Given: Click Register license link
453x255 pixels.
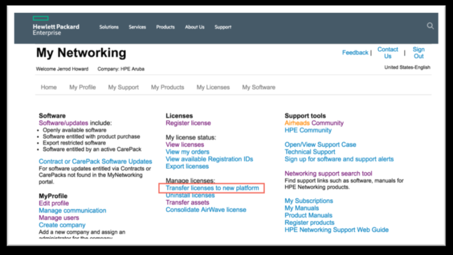Looking at the screenshot, I should [188, 123].
